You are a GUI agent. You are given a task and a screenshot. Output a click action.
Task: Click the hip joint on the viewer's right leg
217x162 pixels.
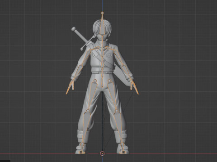pos(109,81)
